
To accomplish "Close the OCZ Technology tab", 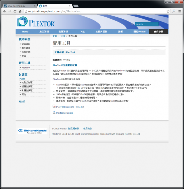I will coord(35,6).
